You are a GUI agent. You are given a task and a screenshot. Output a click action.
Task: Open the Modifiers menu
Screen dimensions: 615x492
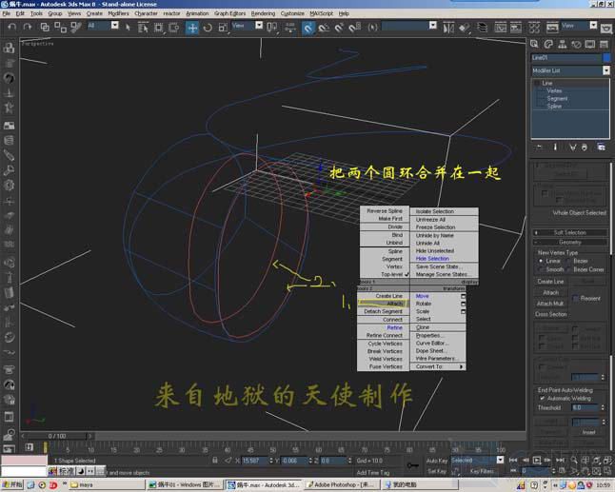coord(118,13)
